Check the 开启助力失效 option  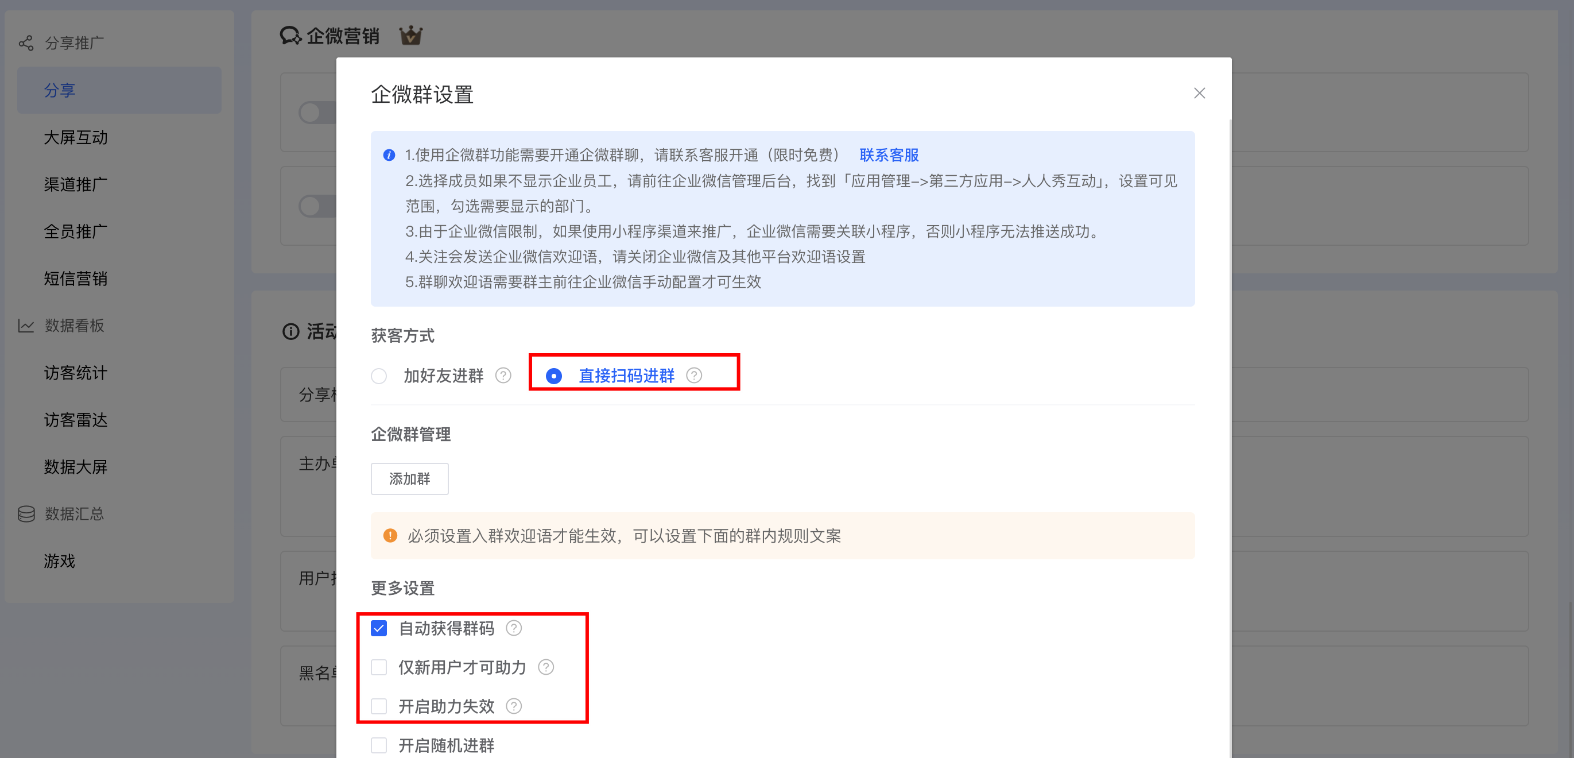pos(379,707)
